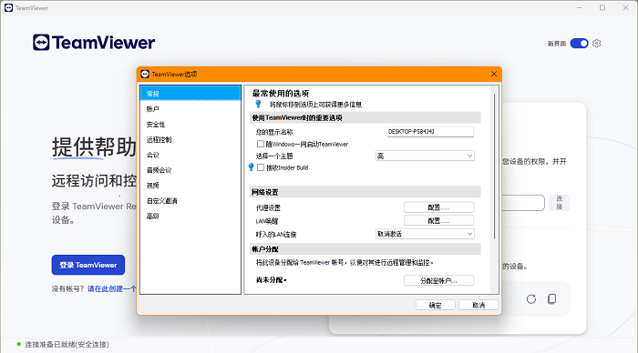Image resolution: width=638 pixels, height=353 pixels.
Task: Click the 分配至帐户 button
Action: click(x=438, y=281)
